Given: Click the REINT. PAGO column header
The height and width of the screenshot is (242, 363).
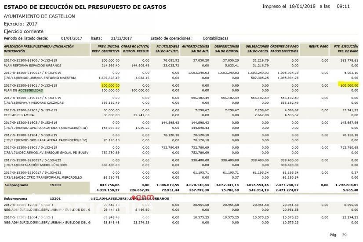Looking at the screenshot, I should coord(318,46).
